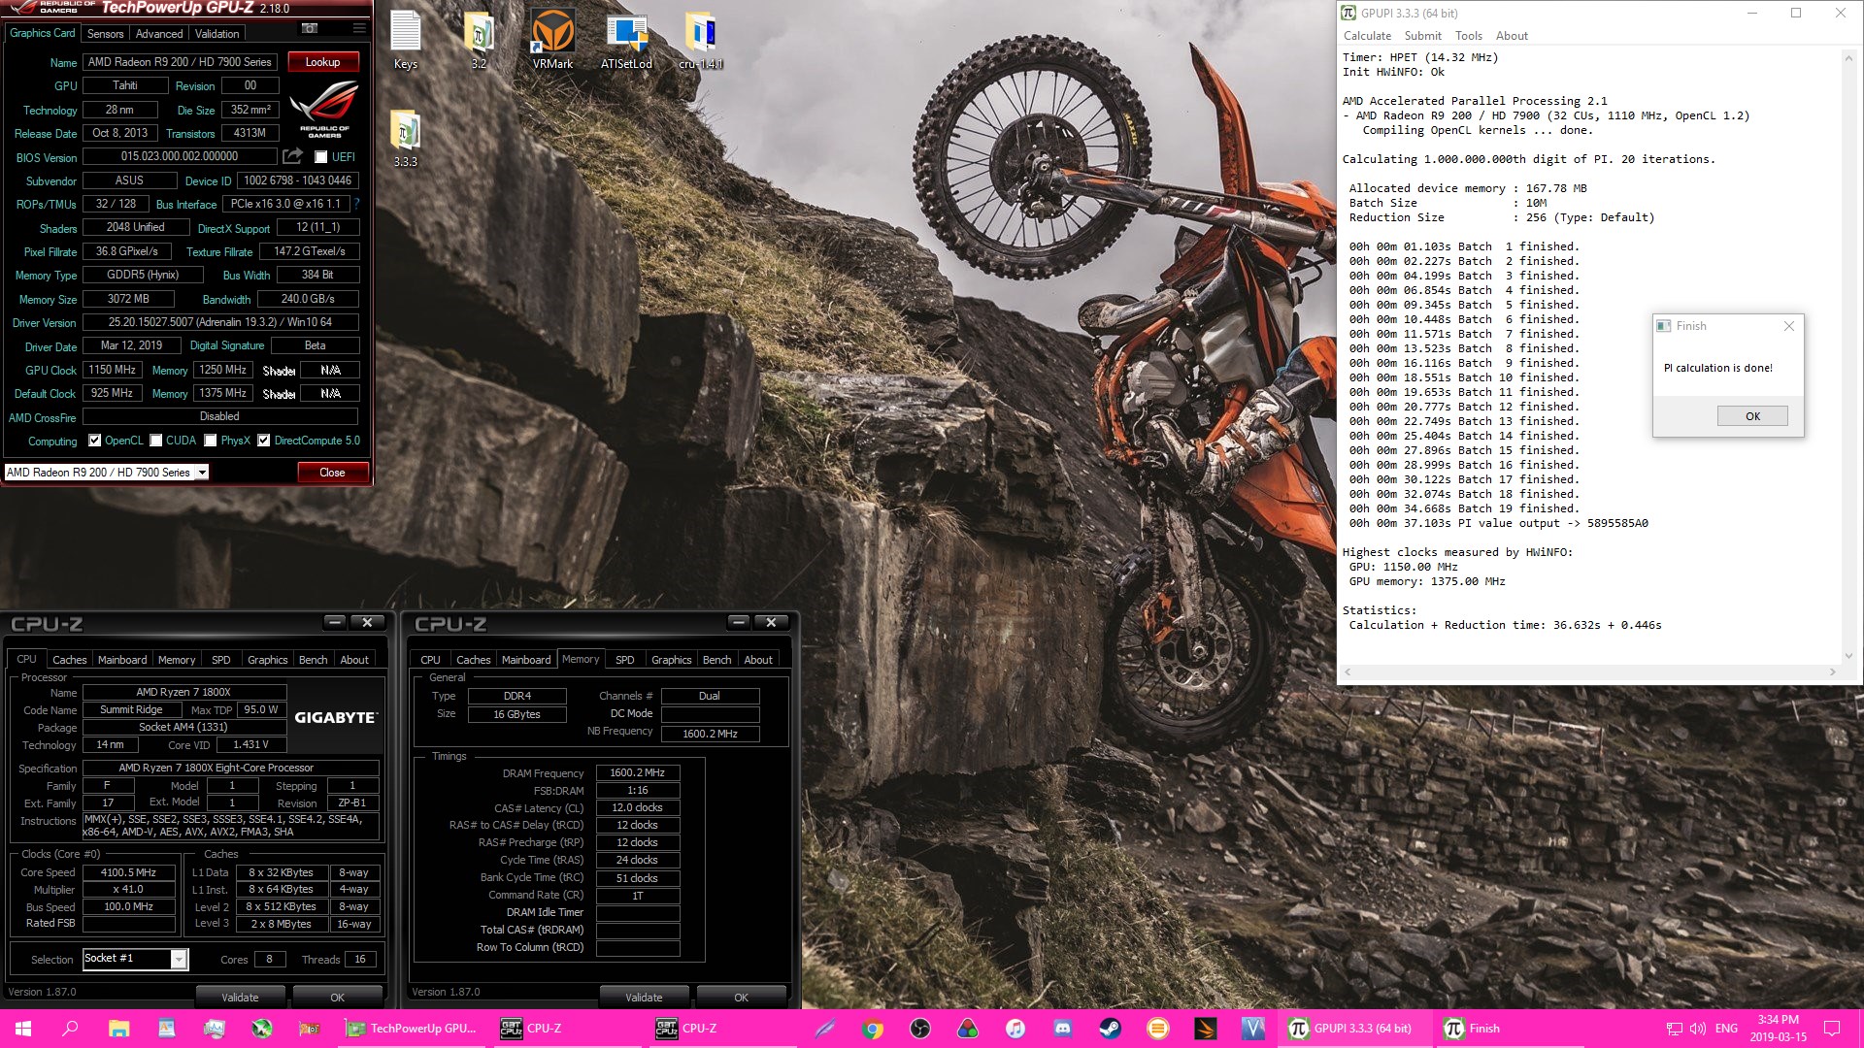1864x1048 pixels.
Task: Open OBS Studio from the taskbar
Action: point(919,1029)
